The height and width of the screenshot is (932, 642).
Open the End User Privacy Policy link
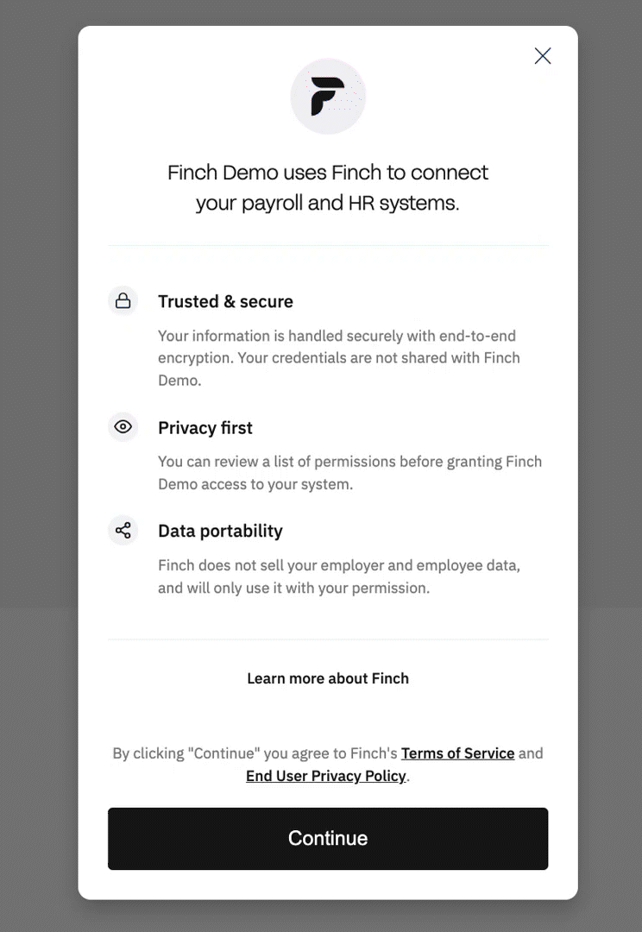pos(326,776)
